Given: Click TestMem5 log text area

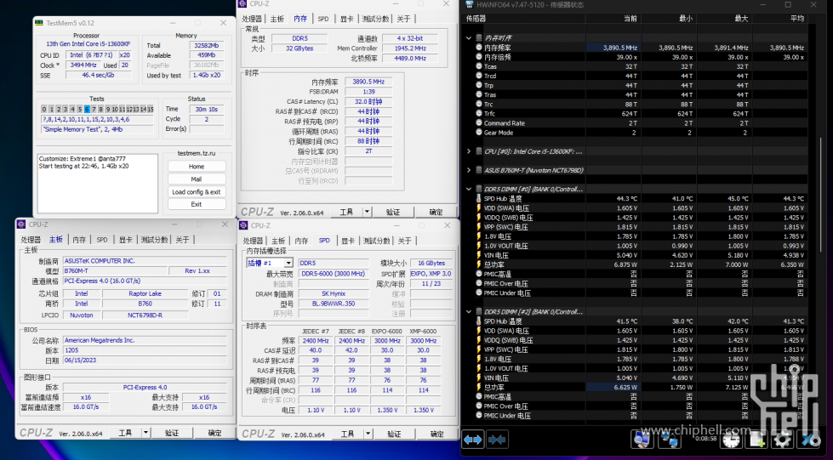Looking at the screenshot, I should click(x=98, y=184).
